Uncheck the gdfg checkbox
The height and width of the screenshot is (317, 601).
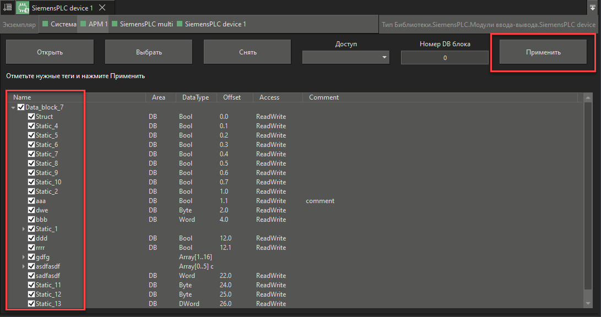coord(31,257)
